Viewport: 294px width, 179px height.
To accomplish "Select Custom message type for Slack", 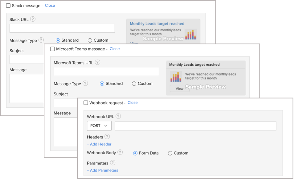I will click(x=89, y=40).
